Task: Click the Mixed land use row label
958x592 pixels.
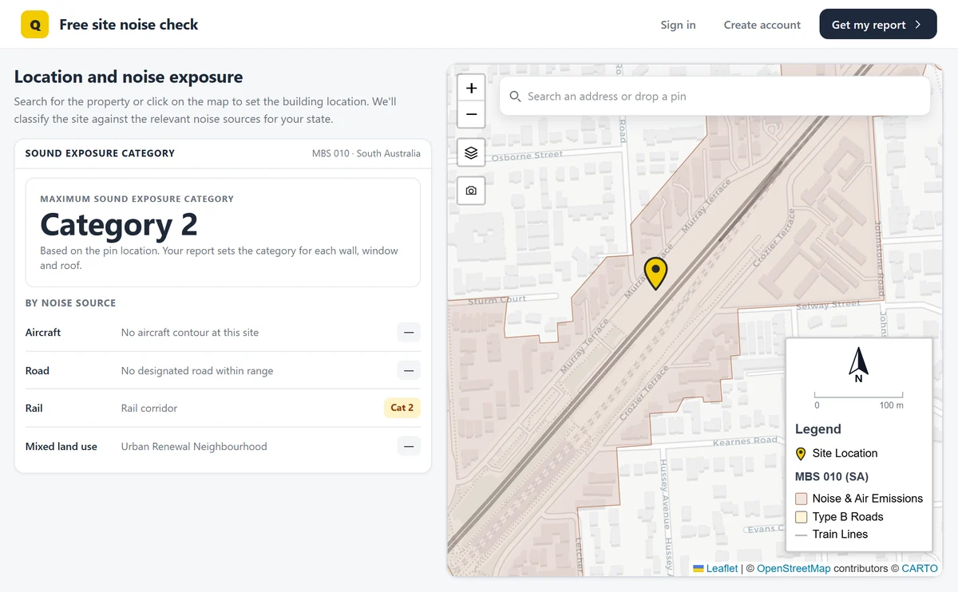Action: 61,447
